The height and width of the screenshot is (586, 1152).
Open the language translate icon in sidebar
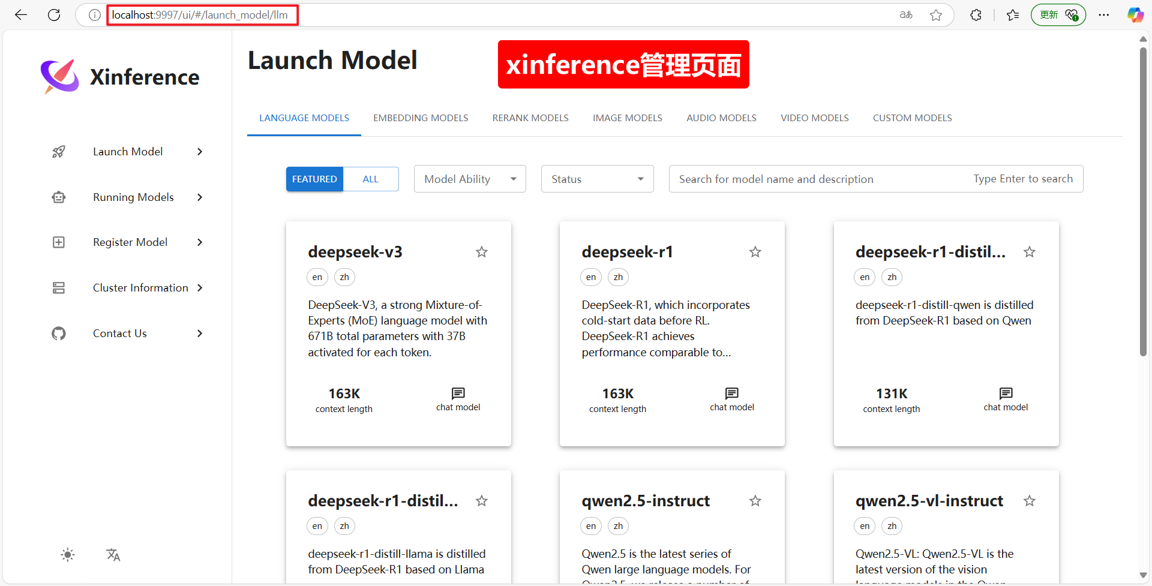tap(113, 555)
